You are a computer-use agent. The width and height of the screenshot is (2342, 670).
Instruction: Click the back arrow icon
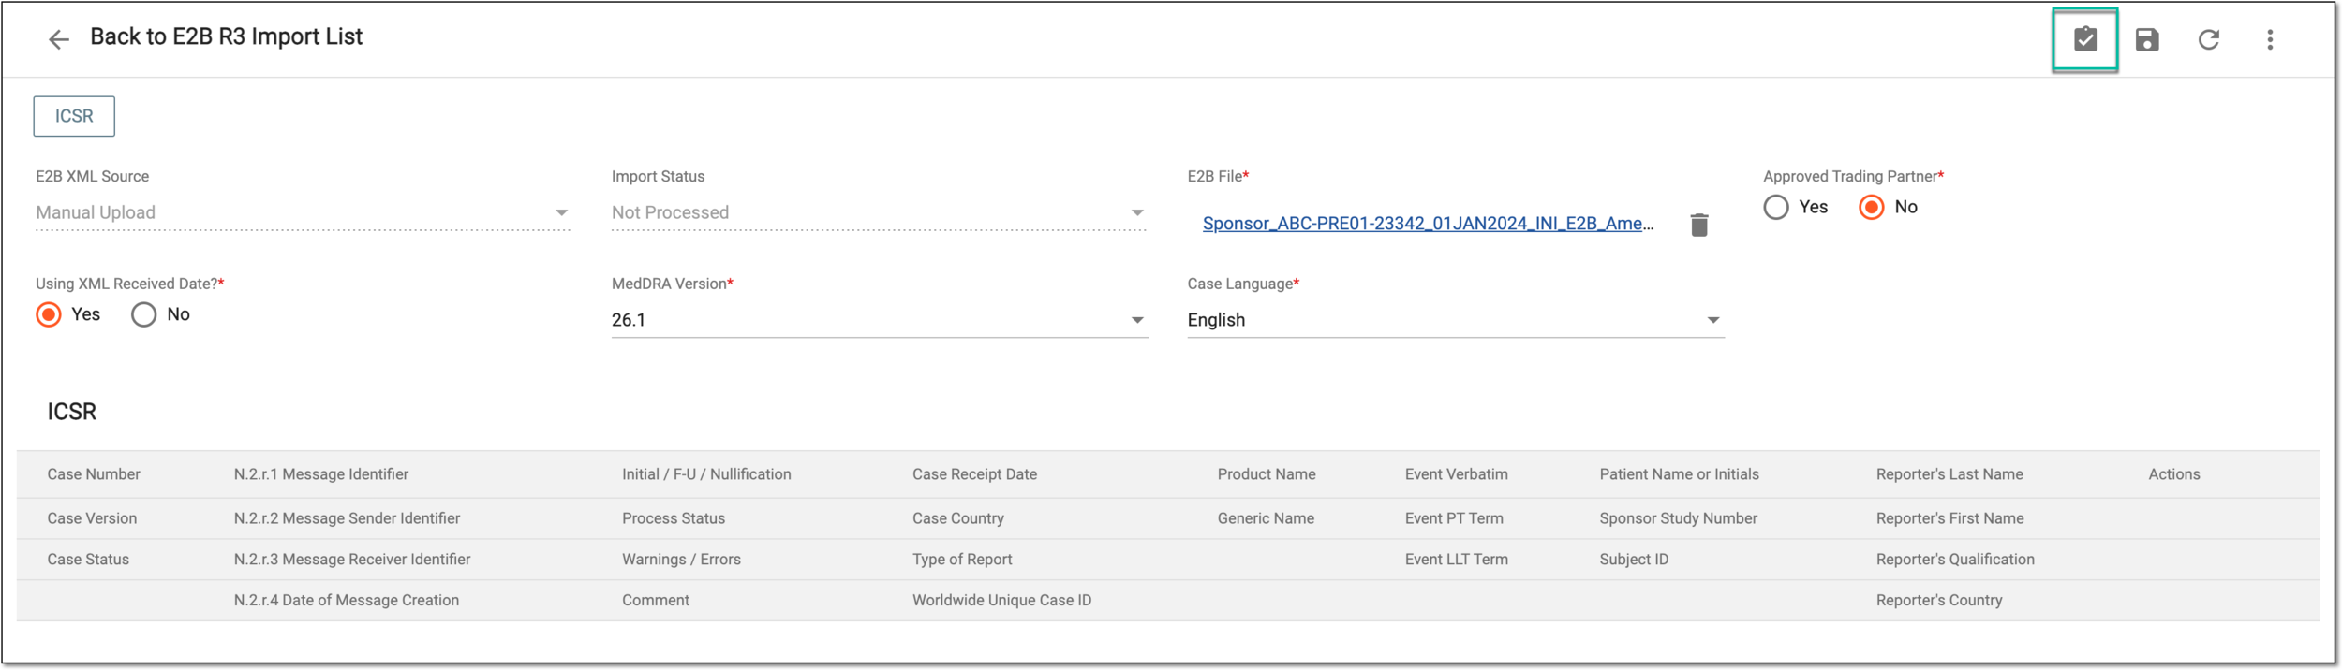click(x=58, y=39)
